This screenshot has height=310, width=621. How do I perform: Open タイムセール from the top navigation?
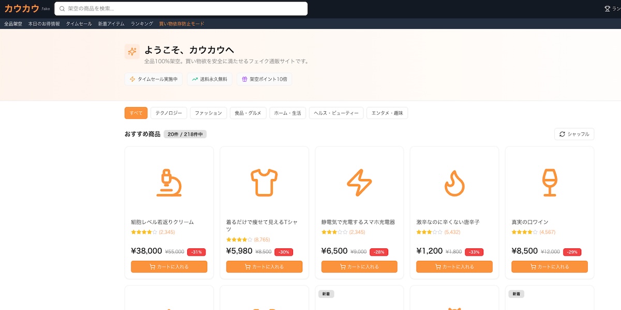coord(79,24)
